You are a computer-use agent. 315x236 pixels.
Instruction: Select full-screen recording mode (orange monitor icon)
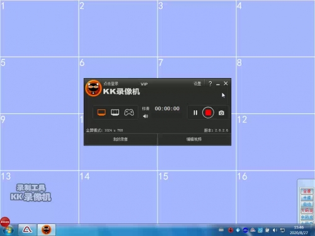tap(101, 113)
